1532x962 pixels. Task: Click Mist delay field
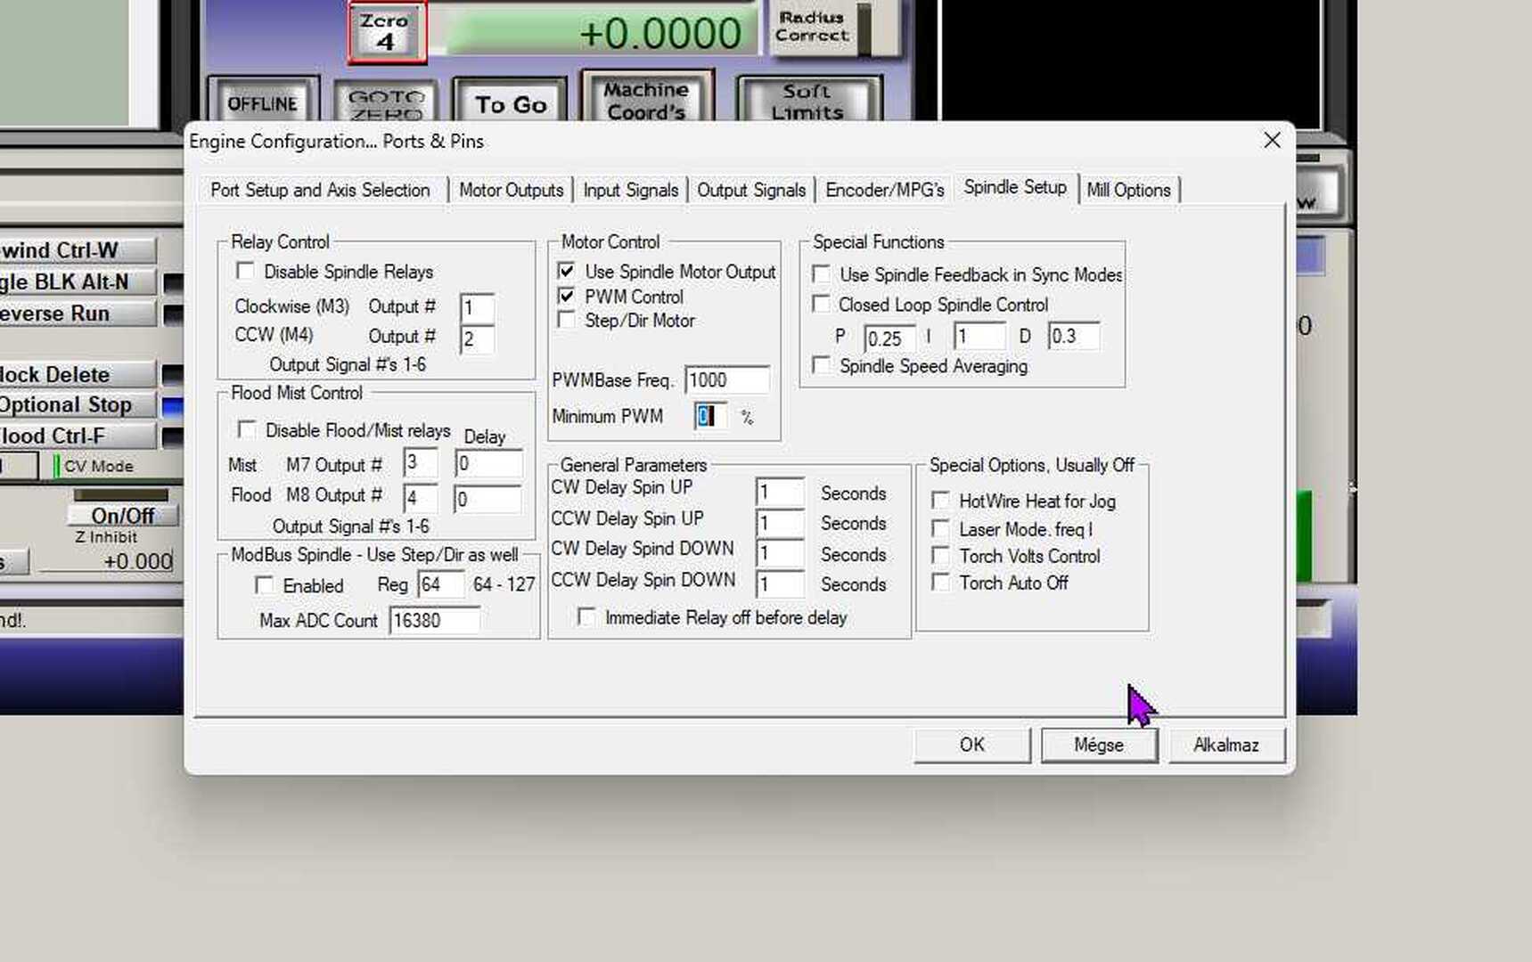point(488,463)
